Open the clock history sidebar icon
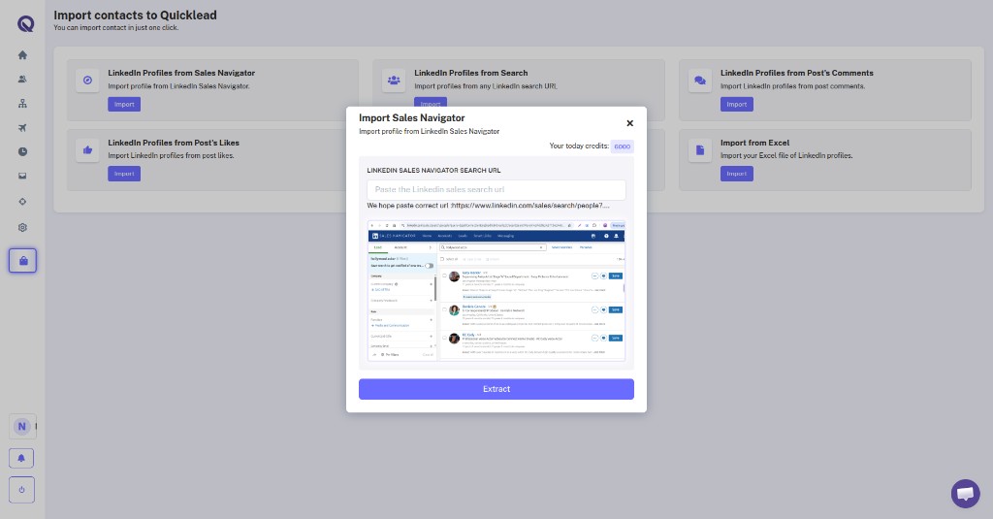993x519 pixels. click(23, 151)
